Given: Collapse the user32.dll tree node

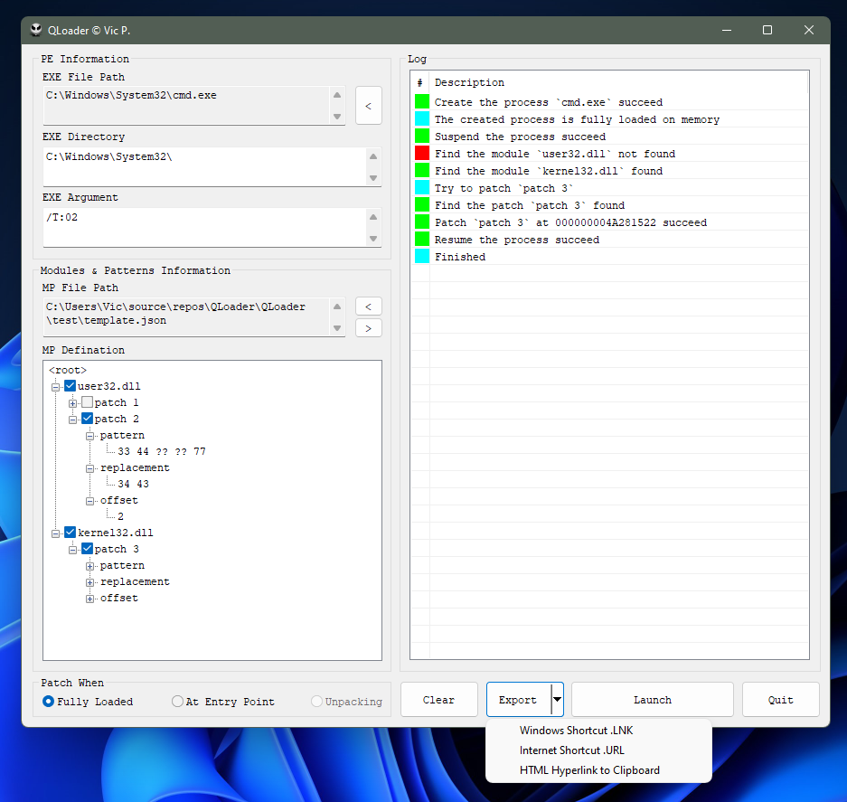Looking at the screenshot, I should [x=55, y=387].
